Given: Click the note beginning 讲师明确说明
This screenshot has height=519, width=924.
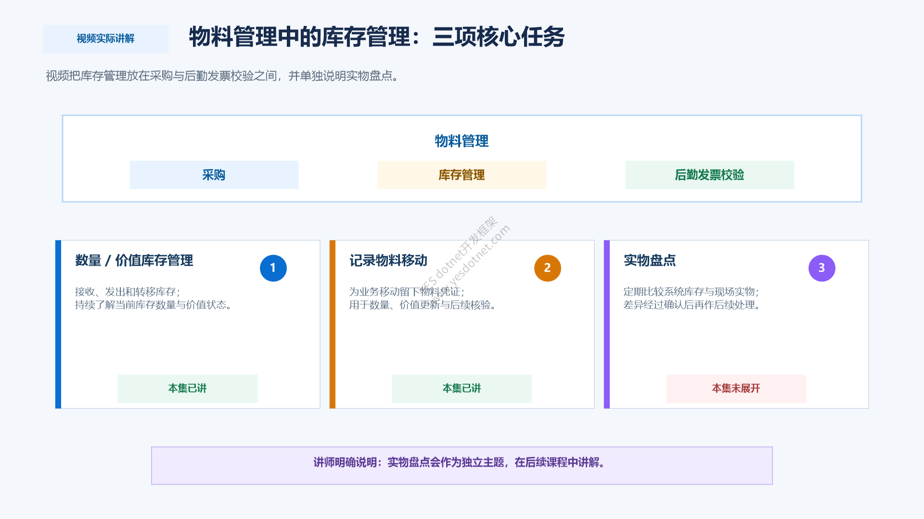Looking at the screenshot, I should 462,465.
